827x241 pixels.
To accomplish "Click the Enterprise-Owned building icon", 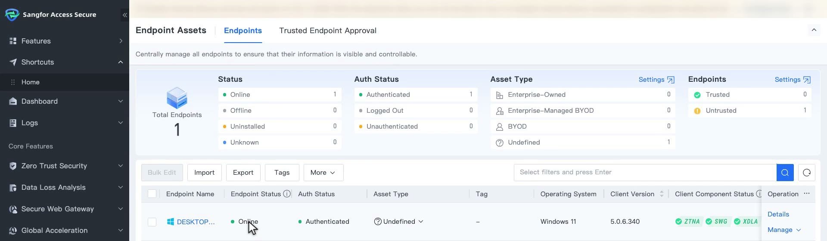I will [500, 95].
